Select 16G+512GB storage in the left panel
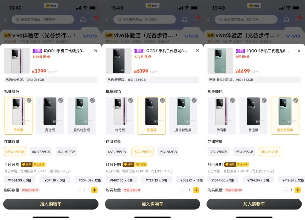 pyautogui.click(x=66, y=152)
